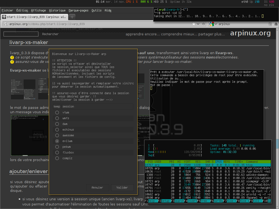This screenshot has height=209, width=279.
Task: Open the arpinux.org site title link
Action: coord(250,33)
